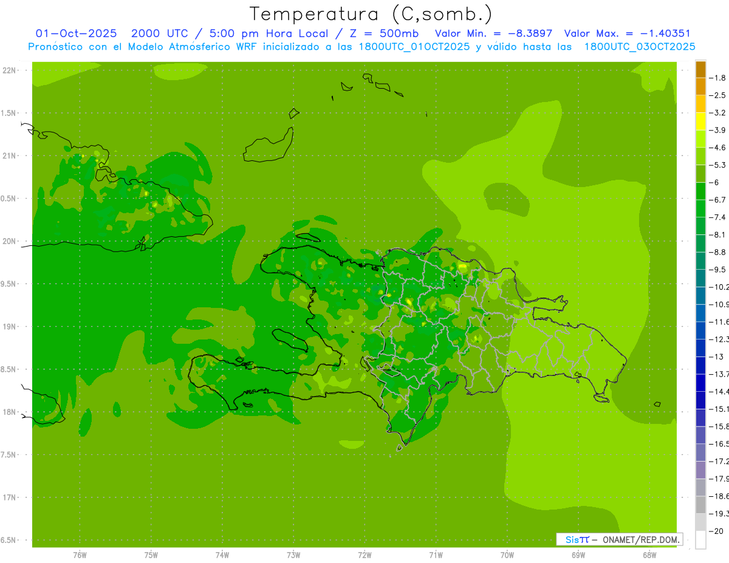Click the WRF model forecast description line

(x=361, y=47)
